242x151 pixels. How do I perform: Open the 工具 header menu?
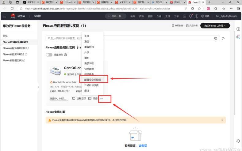point(167,16)
